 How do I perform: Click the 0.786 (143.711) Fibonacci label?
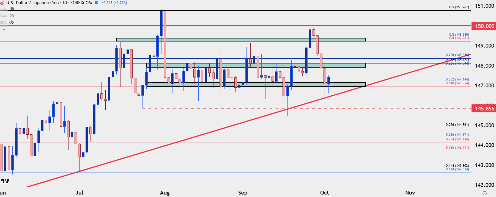click(x=457, y=148)
